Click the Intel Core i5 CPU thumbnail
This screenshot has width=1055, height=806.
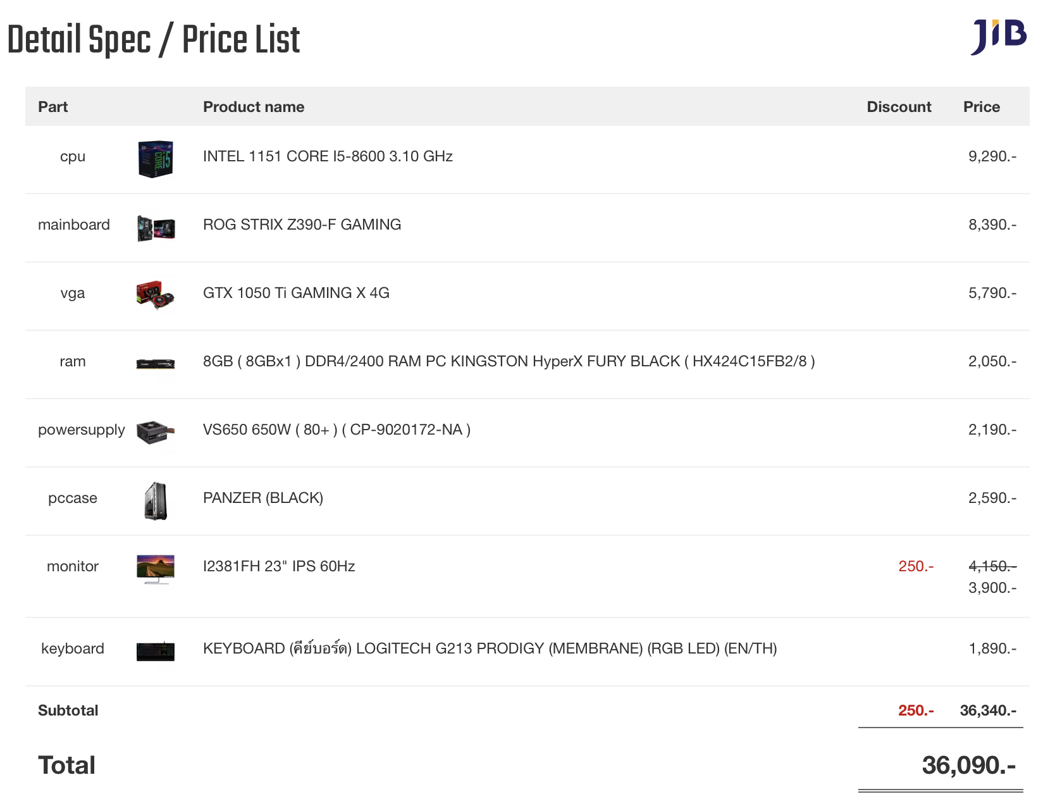coord(156,159)
